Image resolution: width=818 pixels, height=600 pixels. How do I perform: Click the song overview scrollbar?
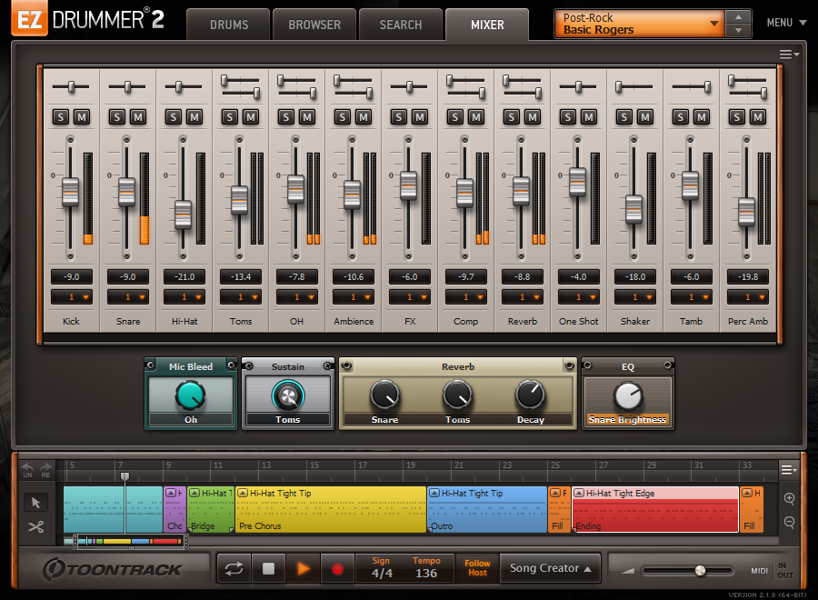[130, 542]
